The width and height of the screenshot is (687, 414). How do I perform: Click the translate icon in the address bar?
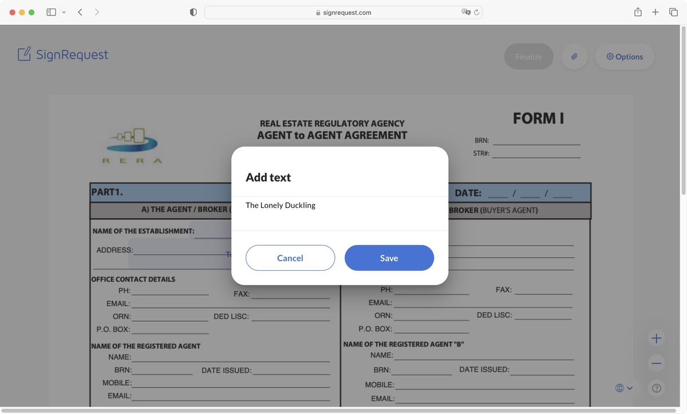pos(465,11)
